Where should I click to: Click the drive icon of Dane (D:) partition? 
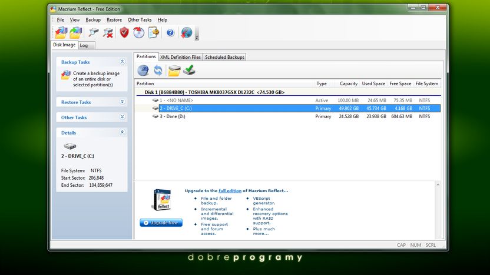tap(155, 116)
